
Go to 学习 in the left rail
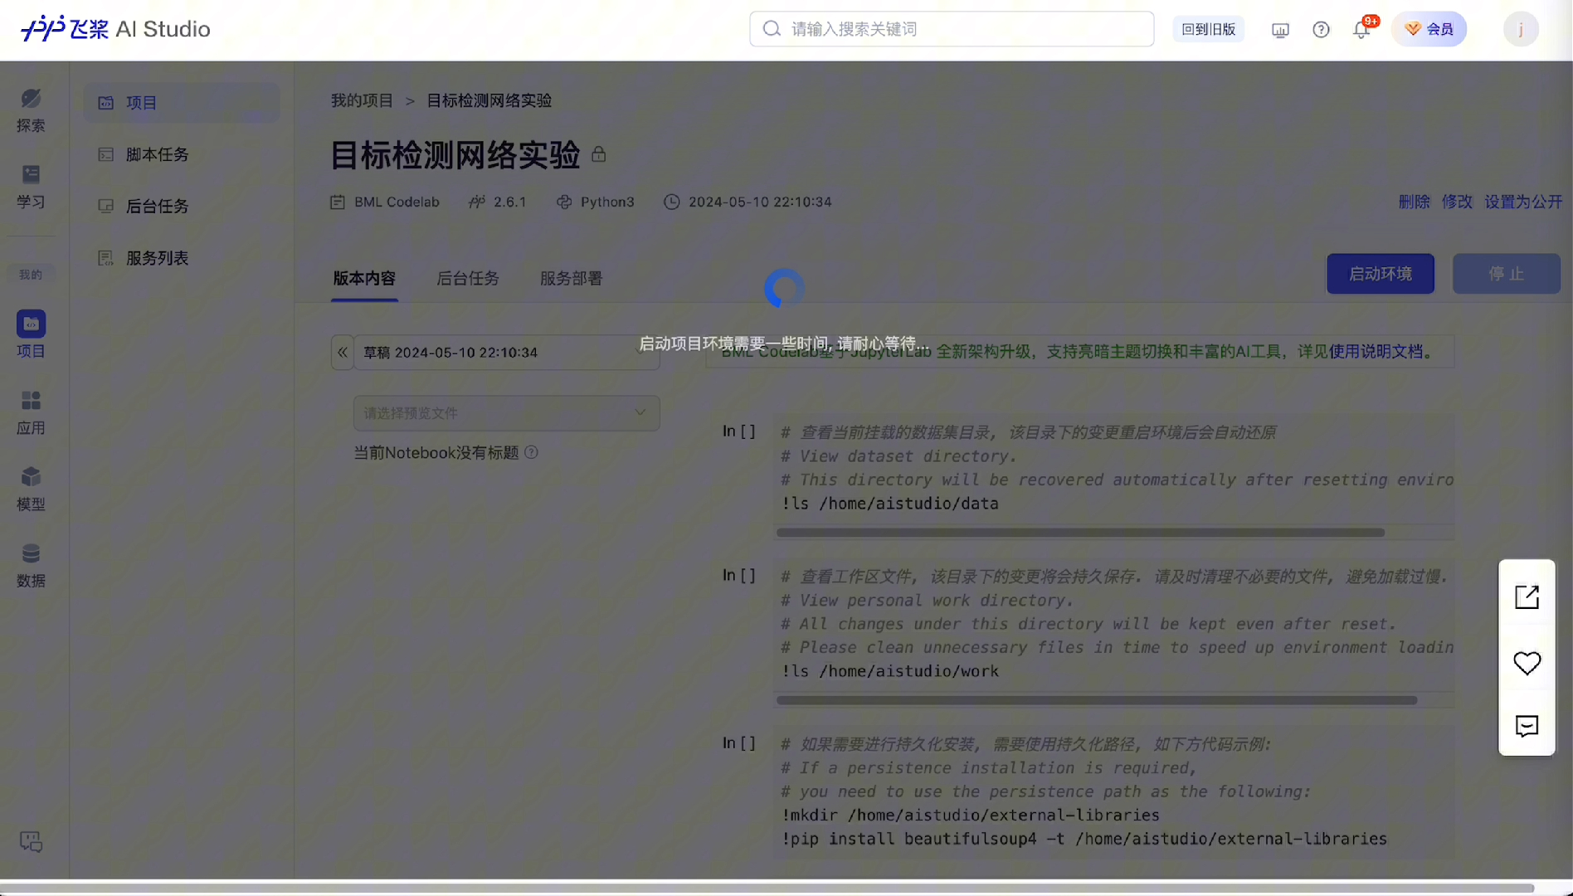[x=31, y=187]
